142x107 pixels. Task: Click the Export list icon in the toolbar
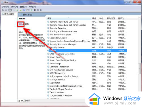(20, 10)
